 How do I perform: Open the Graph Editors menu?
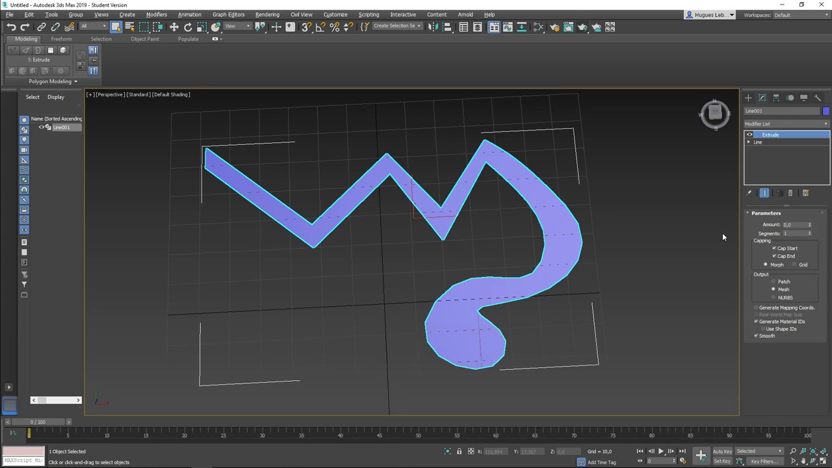pyautogui.click(x=228, y=14)
